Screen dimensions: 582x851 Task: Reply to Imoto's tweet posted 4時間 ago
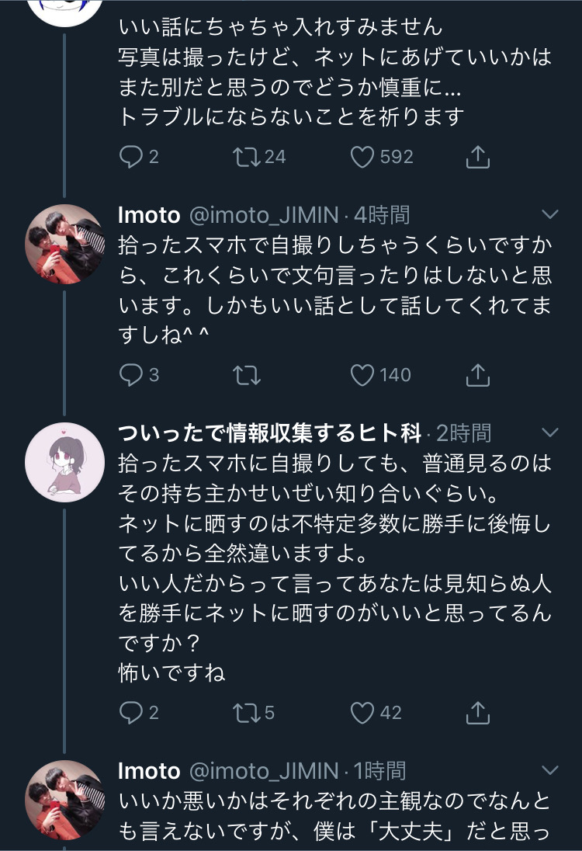pyautogui.click(x=130, y=376)
